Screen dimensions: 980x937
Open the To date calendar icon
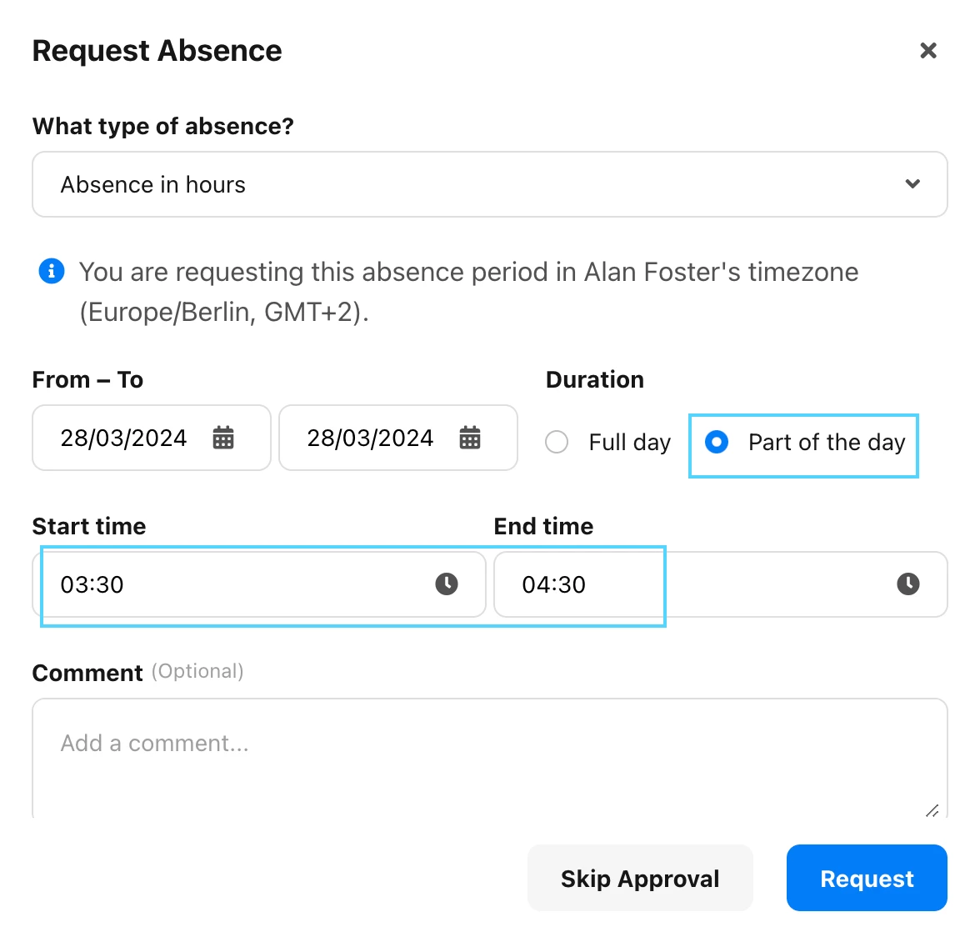470,438
